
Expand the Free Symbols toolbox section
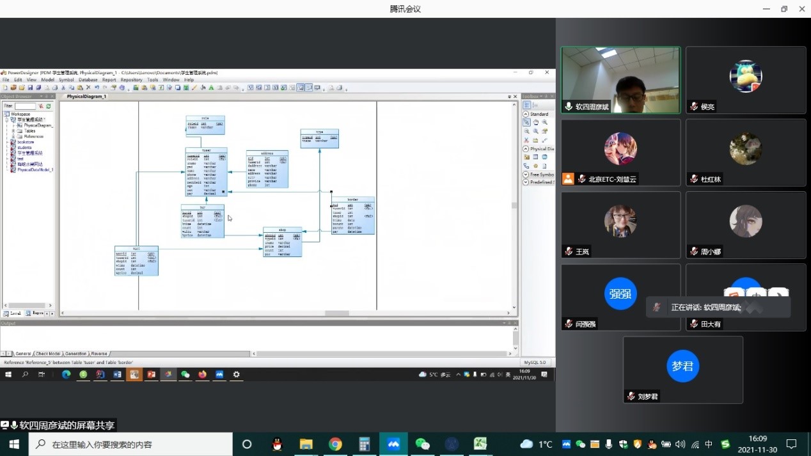[x=526, y=174]
